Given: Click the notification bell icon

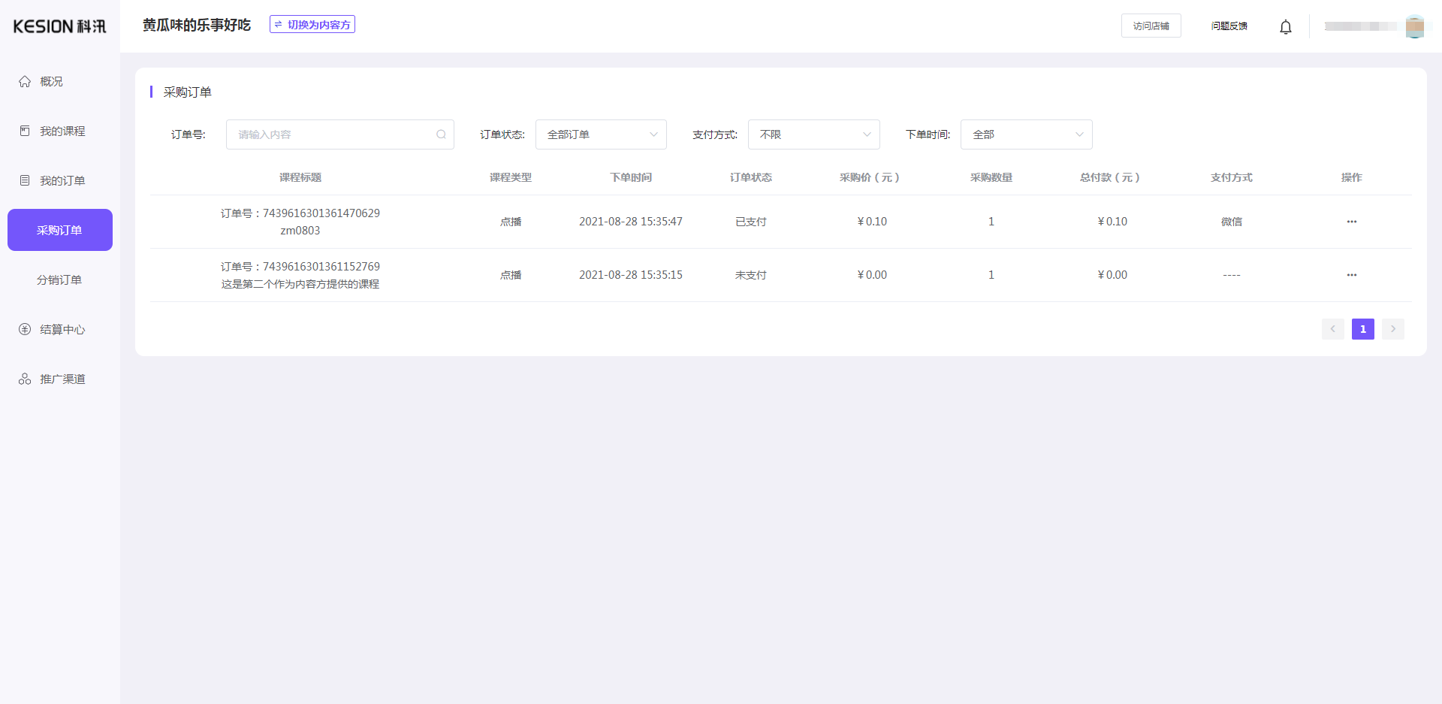Looking at the screenshot, I should click(1285, 27).
